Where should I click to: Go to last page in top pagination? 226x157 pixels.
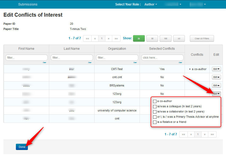click(116, 39)
